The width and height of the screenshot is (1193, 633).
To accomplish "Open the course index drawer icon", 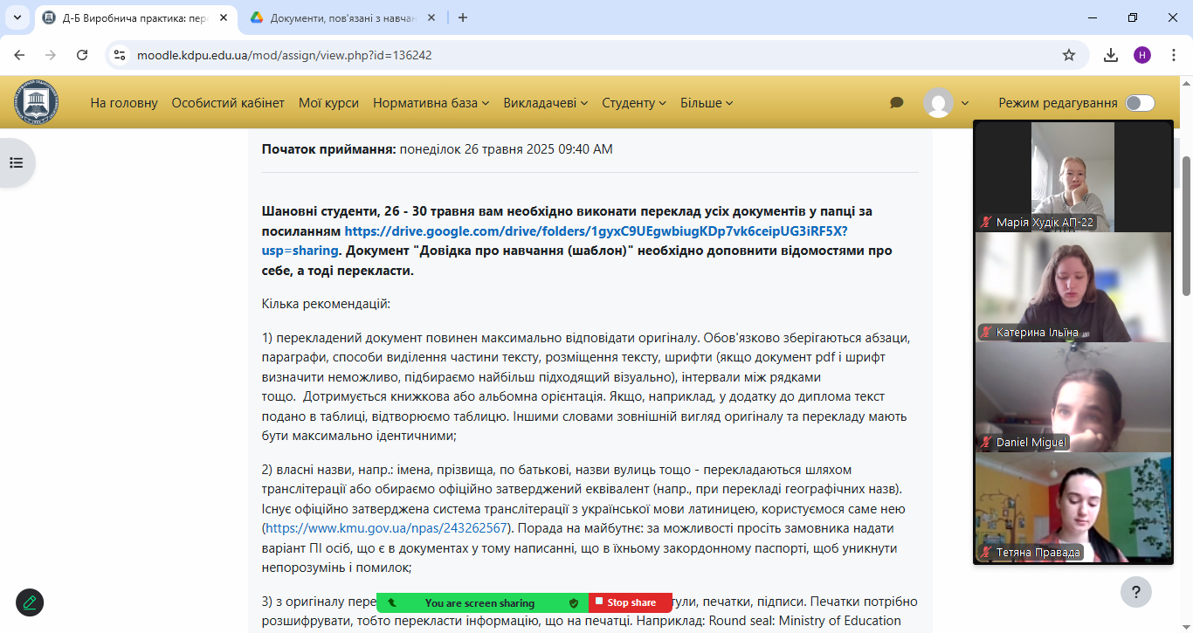I will click(x=16, y=162).
